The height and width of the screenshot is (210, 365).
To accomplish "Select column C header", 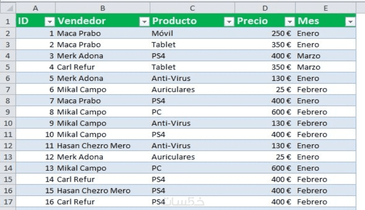I will [x=192, y=8].
